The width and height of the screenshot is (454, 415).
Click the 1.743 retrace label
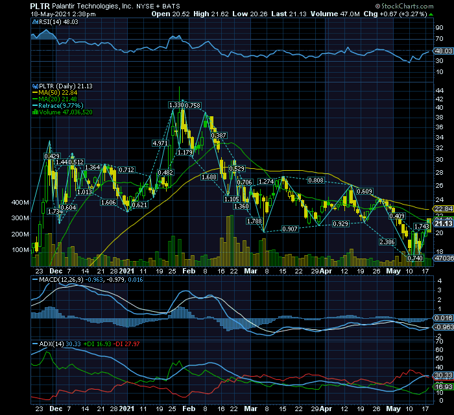422,227
